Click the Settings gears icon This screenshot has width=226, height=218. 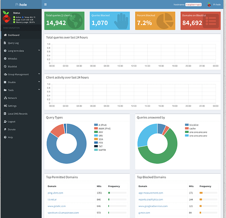5,106
